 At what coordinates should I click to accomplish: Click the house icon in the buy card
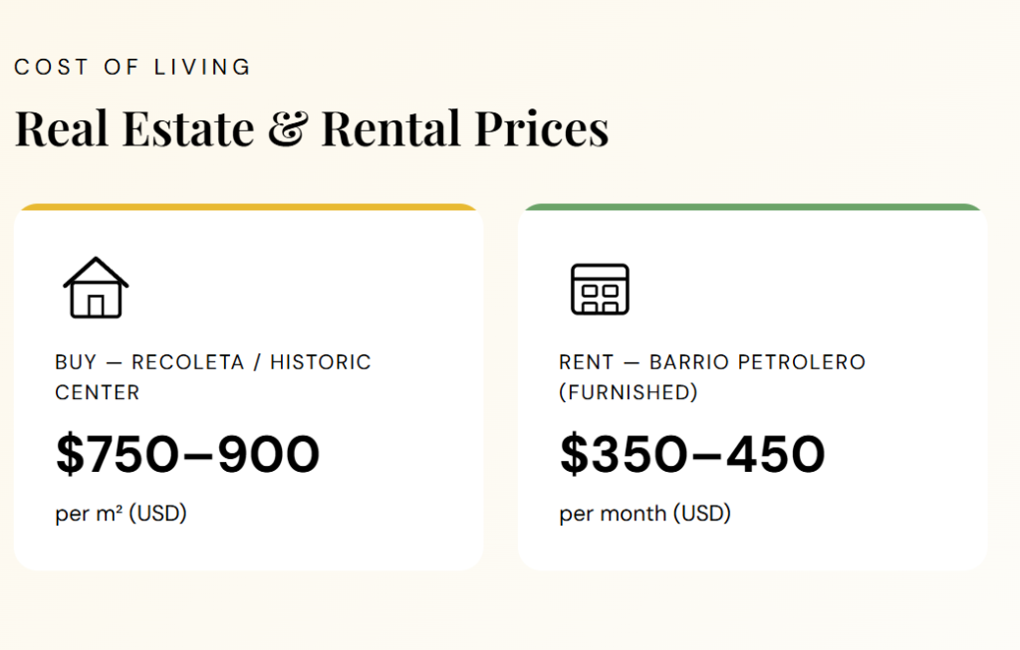[96, 288]
